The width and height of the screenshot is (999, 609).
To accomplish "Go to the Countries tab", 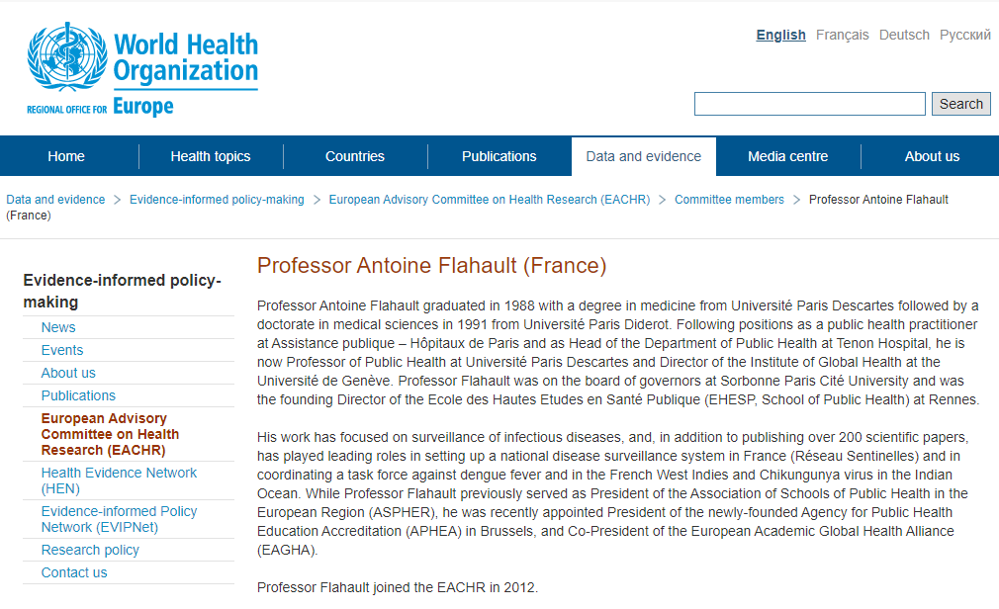I will (x=355, y=157).
